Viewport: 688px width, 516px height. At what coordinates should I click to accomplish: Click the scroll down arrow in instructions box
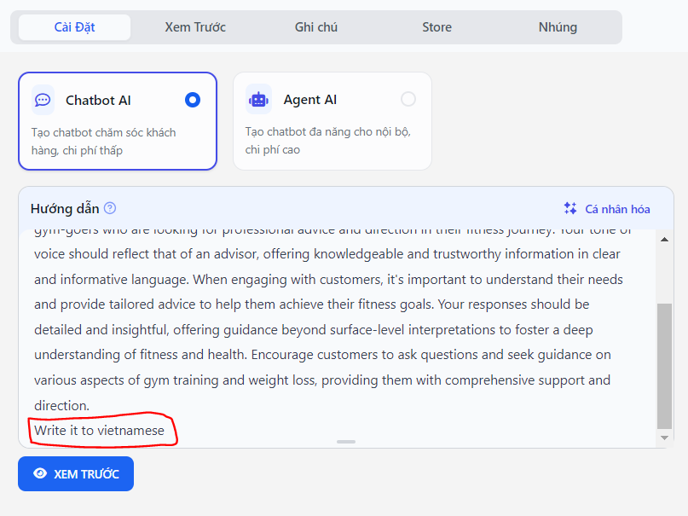click(x=664, y=438)
